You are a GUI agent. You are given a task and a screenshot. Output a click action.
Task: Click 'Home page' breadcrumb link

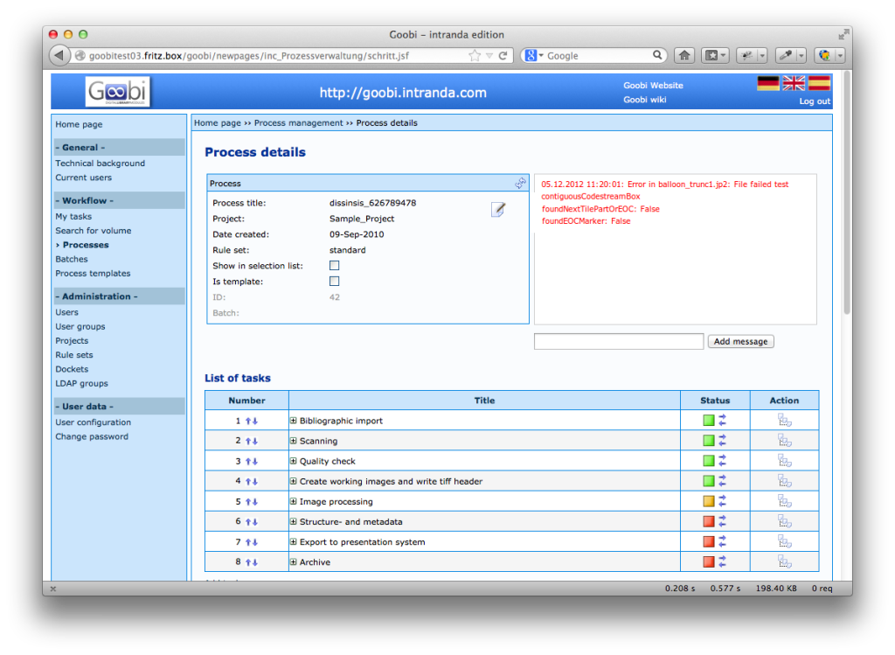click(x=218, y=122)
